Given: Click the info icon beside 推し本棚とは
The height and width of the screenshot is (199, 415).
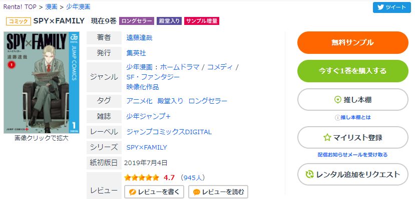Looking at the screenshot, I should (x=337, y=118).
